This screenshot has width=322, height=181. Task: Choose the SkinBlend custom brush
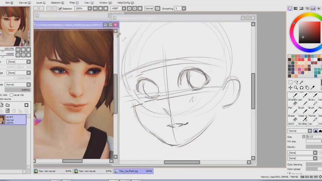[303, 124]
